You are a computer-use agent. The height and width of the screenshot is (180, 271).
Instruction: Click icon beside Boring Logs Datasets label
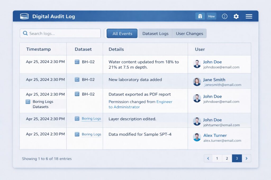(x=28, y=102)
